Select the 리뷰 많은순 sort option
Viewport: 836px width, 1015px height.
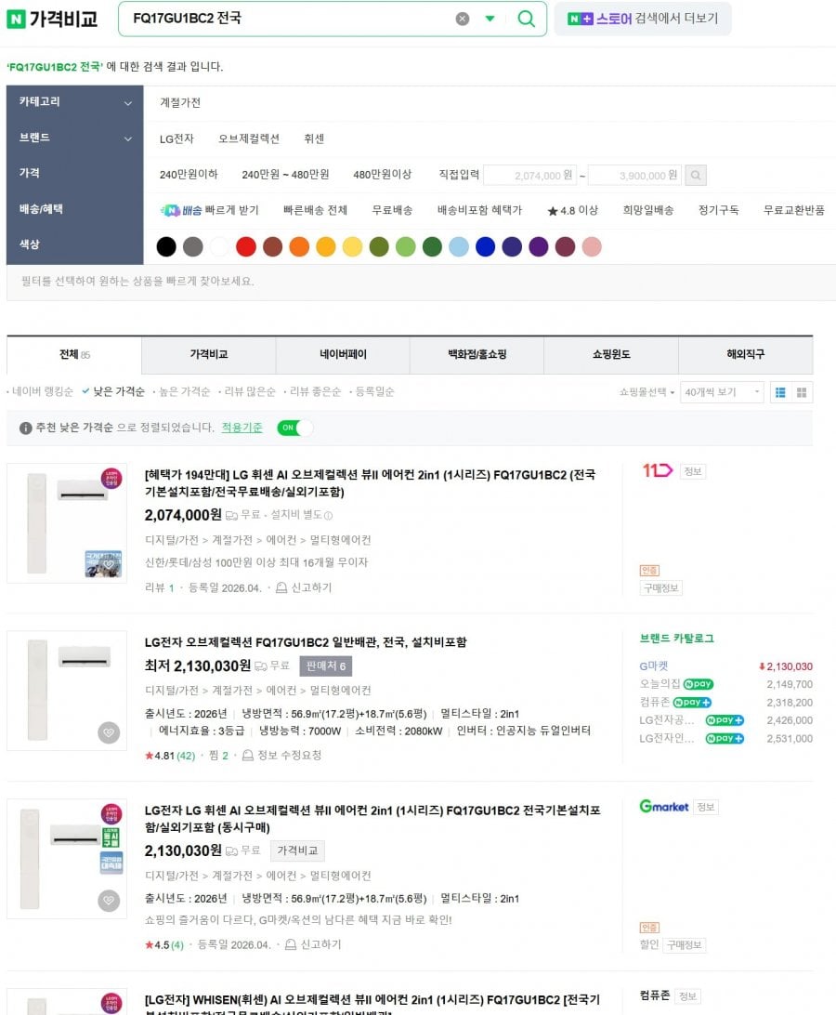pos(250,391)
